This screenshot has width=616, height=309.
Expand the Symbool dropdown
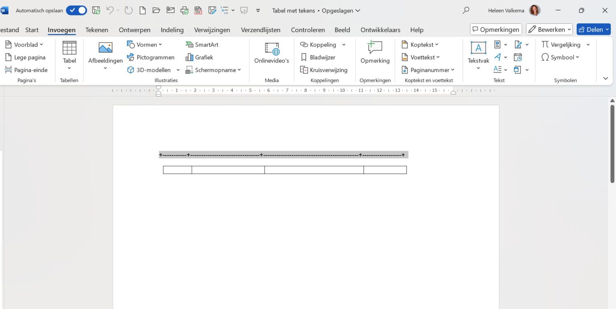click(560, 57)
